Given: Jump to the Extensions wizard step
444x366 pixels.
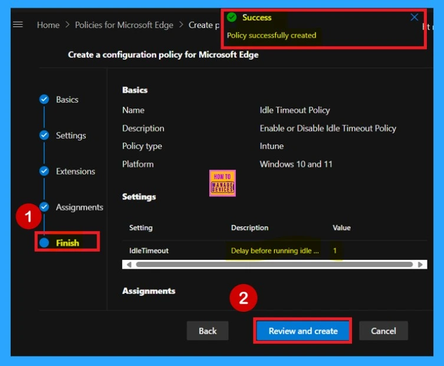Looking at the screenshot, I should (x=75, y=172).
